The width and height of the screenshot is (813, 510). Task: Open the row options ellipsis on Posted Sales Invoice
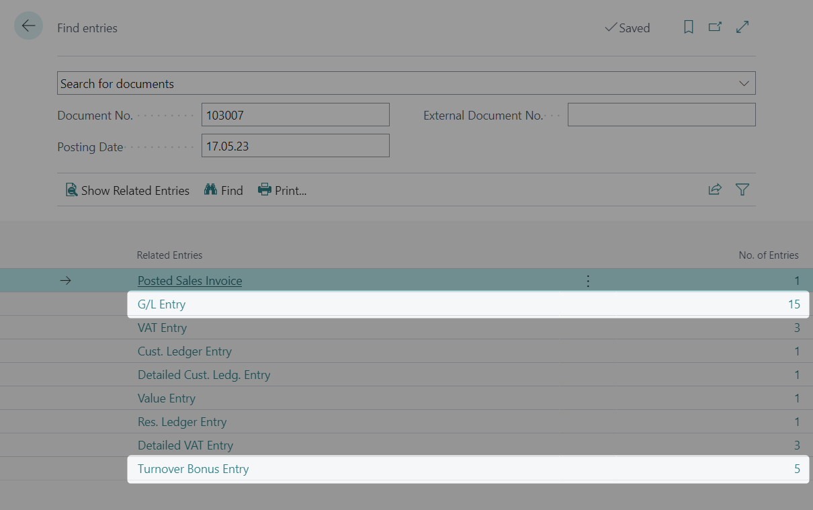588,280
